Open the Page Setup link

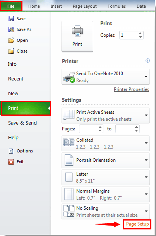click(137, 224)
